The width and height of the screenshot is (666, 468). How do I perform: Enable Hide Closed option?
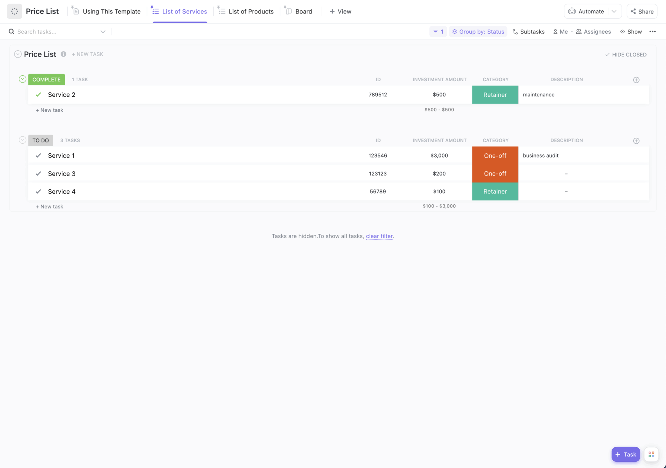click(625, 54)
